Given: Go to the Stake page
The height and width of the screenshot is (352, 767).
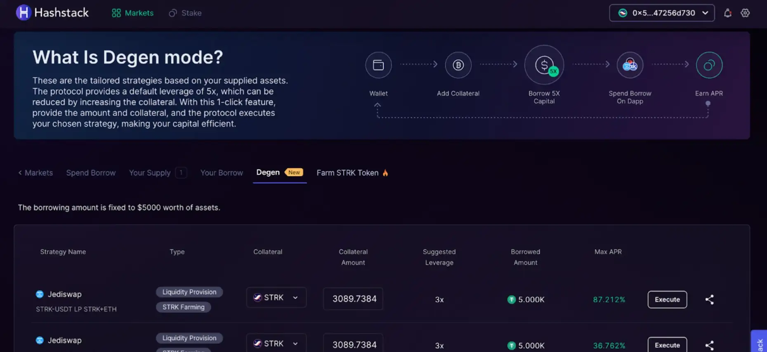Looking at the screenshot, I should (x=185, y=13).
